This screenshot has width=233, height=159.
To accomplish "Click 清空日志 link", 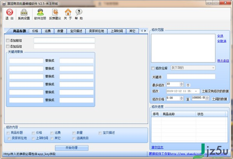I will tap(157, 147).
